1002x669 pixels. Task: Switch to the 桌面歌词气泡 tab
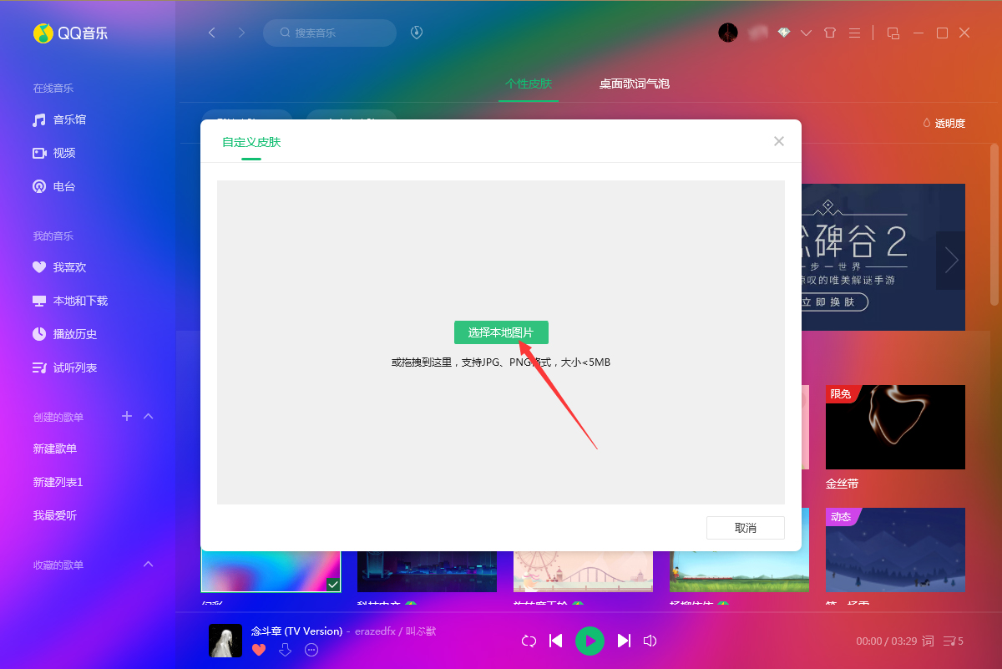point(634,84)
